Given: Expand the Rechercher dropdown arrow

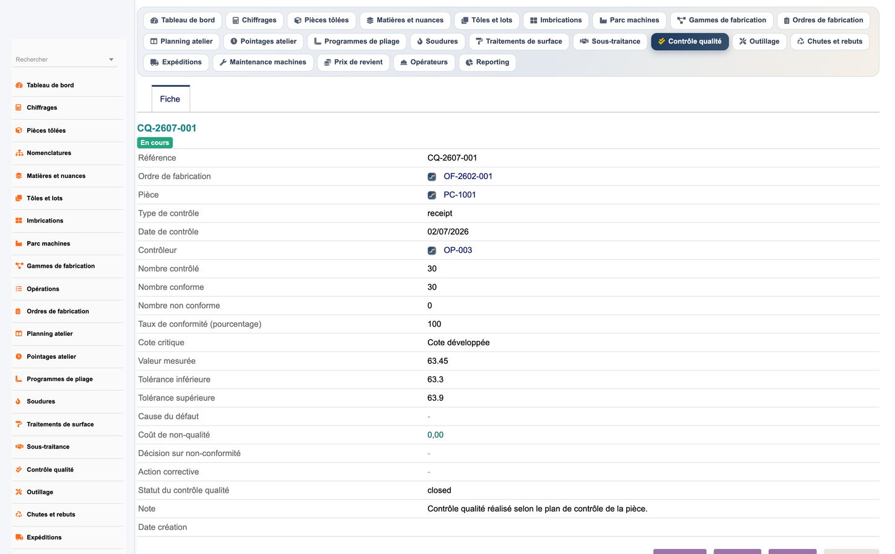Looking at the screenshot, I should coord(111,59).
